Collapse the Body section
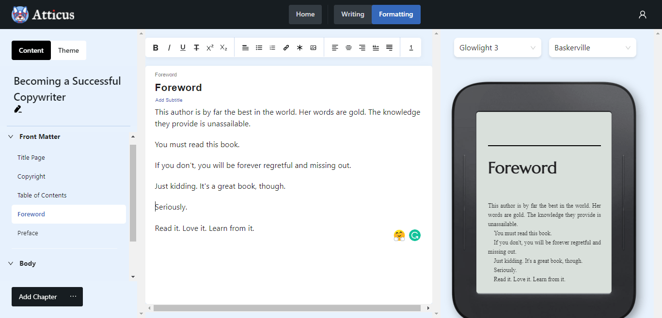662x318 pixels. 11,263
